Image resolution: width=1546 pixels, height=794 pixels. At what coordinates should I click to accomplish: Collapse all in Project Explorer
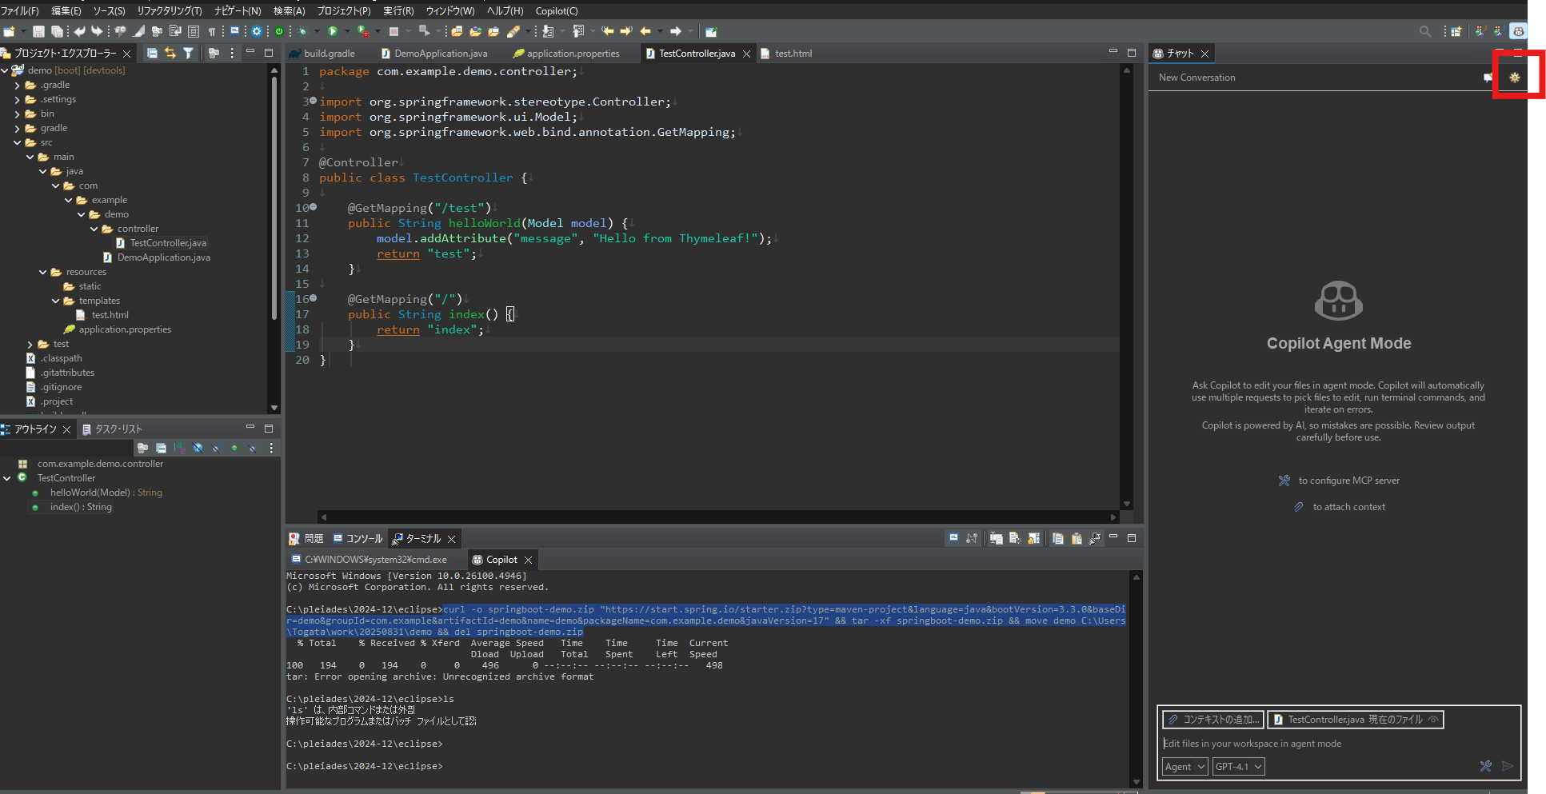[153, 53]
